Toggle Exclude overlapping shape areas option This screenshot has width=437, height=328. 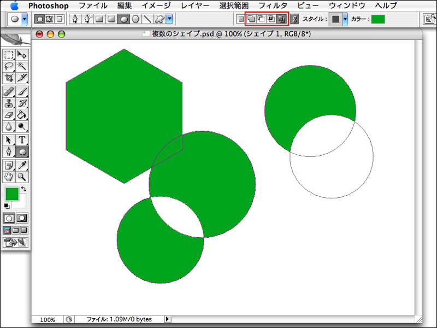(281, 19)
